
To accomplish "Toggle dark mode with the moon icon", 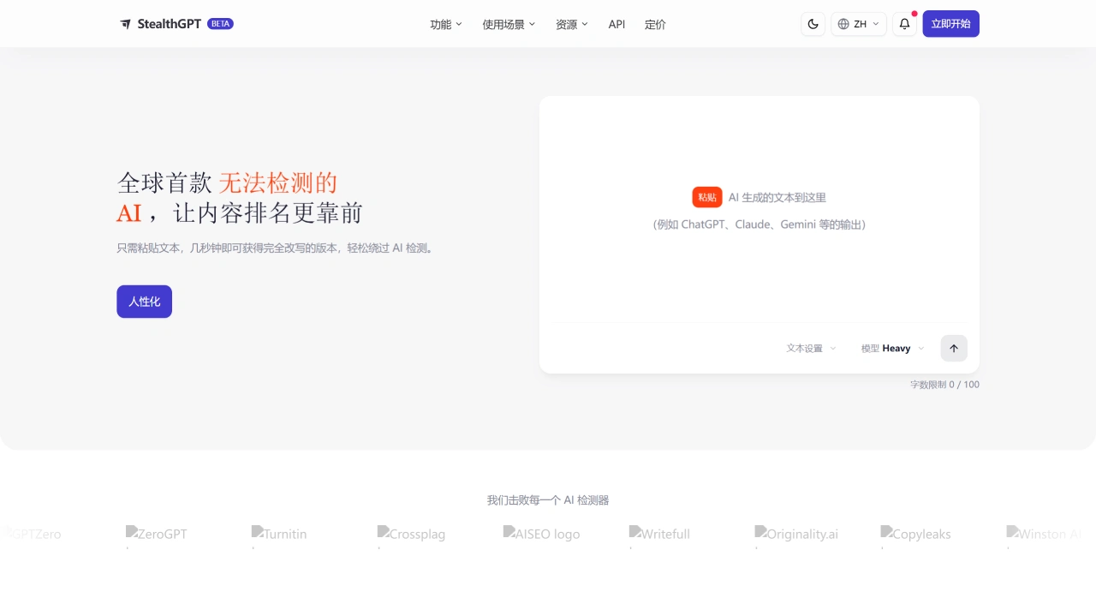I will (813, 24).
